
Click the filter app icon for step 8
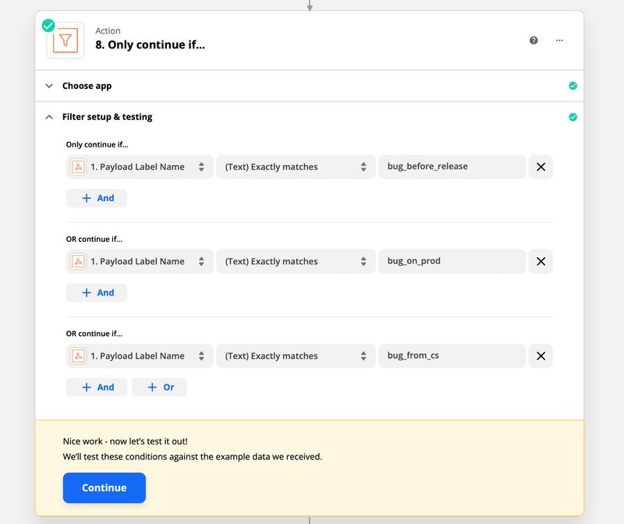[66, 41]
